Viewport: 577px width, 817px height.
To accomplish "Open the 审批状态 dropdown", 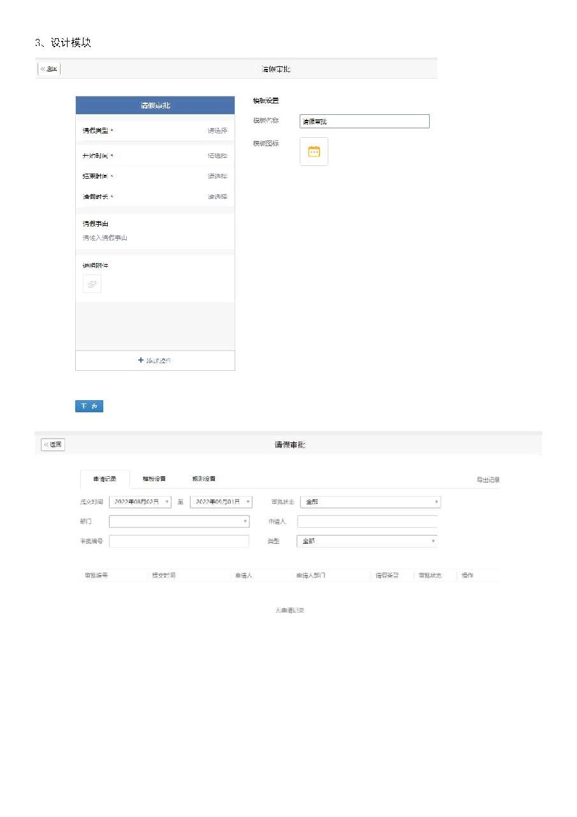I will click(x=370, y=502).
